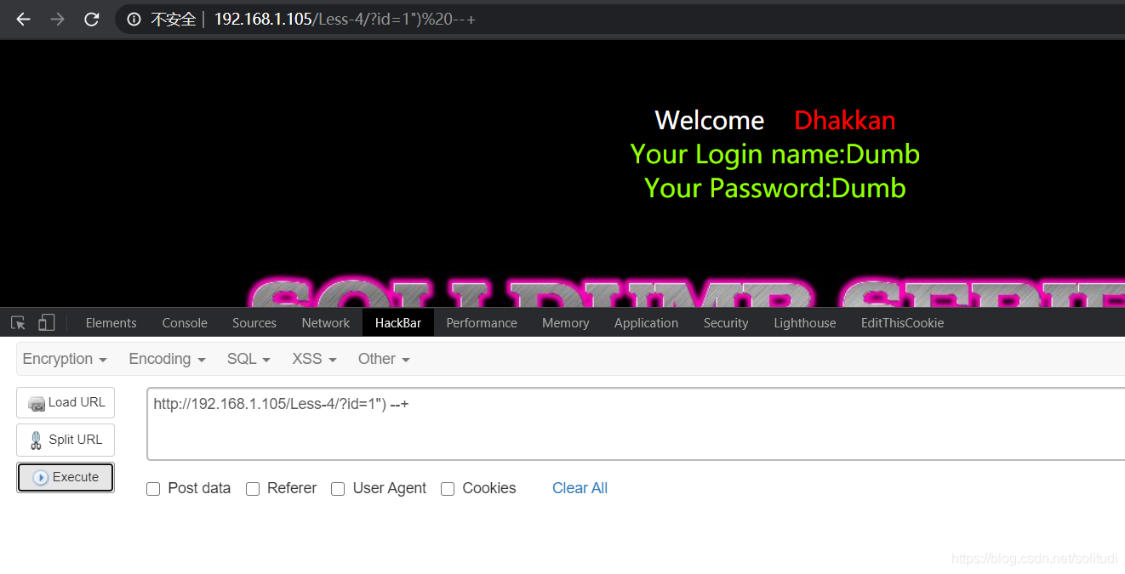Activate the DevTools element inspector icon
The image size is (1125, 574).
[18, 323]
